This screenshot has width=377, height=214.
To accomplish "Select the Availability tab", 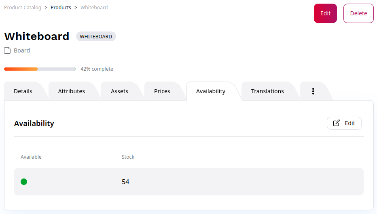I will (x=211, y=91).
